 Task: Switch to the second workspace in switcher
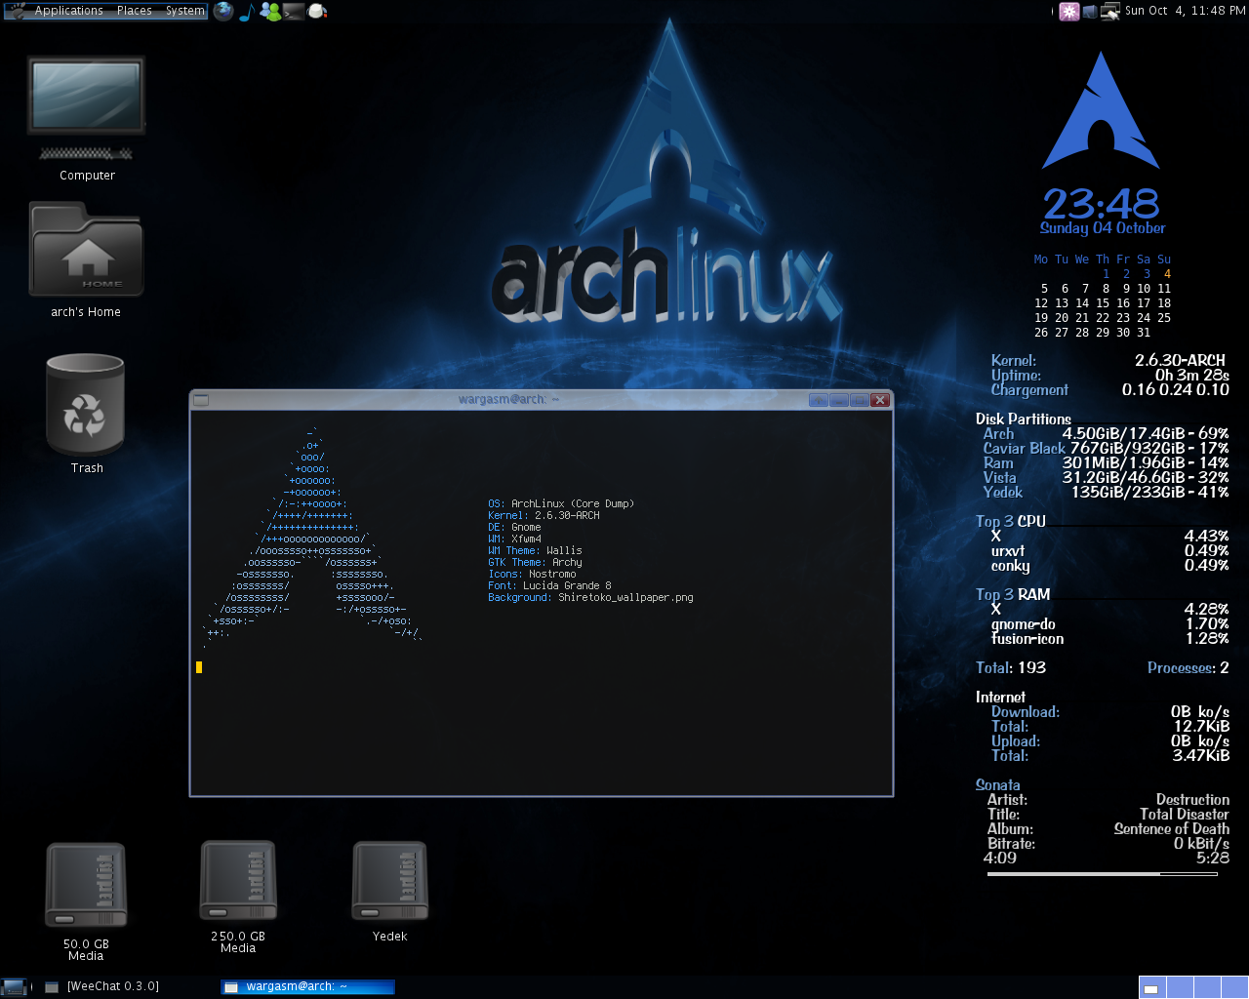(1180, 987)
